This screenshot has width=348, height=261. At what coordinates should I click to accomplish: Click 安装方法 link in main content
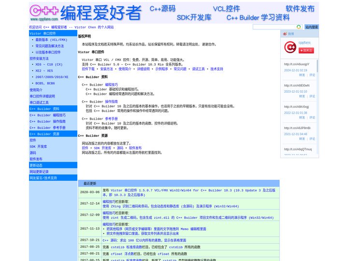click(106, 69)
